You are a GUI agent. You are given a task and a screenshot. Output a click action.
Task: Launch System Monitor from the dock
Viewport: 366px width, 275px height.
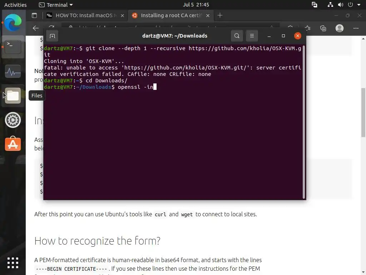(x=13, y=71)
